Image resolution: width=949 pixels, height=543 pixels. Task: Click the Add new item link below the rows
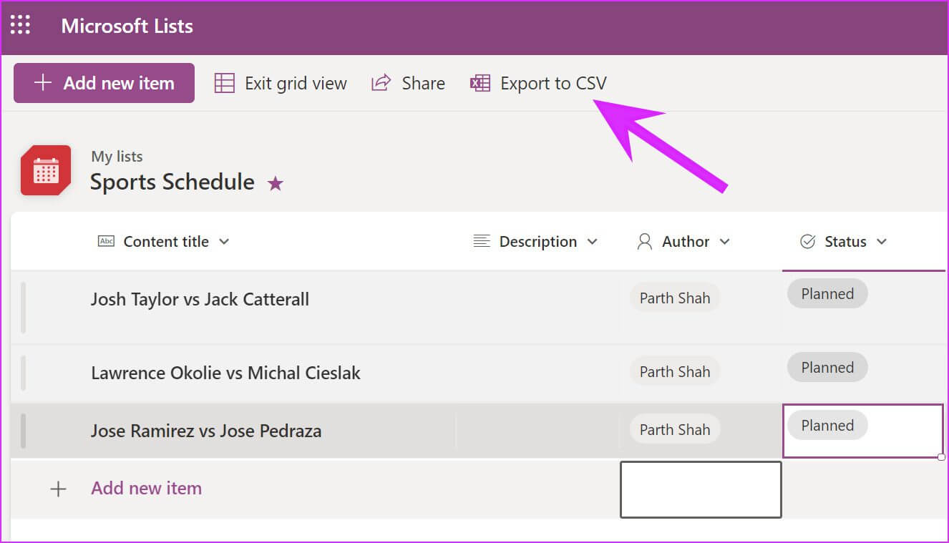tap(146, 488)
